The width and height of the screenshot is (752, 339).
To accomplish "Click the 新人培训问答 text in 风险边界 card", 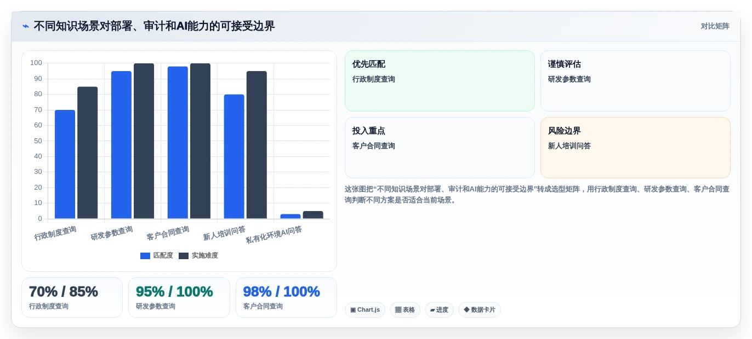I will click(x=569, y=146).
